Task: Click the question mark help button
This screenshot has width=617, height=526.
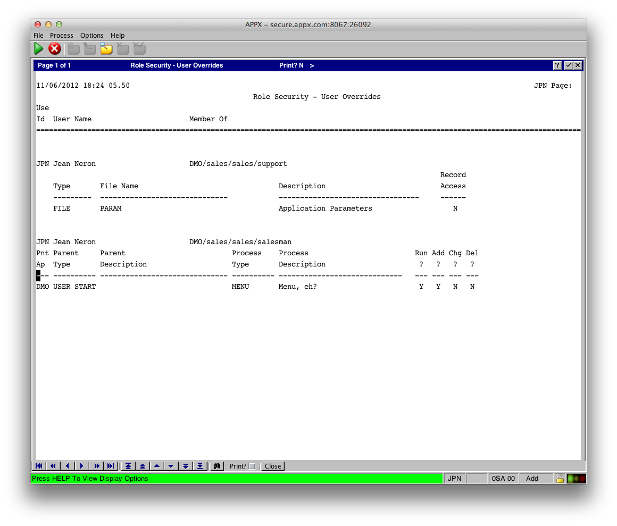Action: 557,65
